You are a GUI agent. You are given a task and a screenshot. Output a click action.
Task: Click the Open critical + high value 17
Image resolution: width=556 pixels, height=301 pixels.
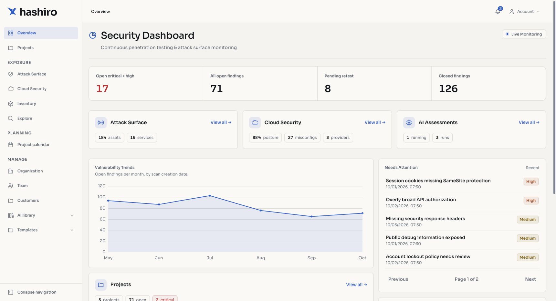(102, 88)
